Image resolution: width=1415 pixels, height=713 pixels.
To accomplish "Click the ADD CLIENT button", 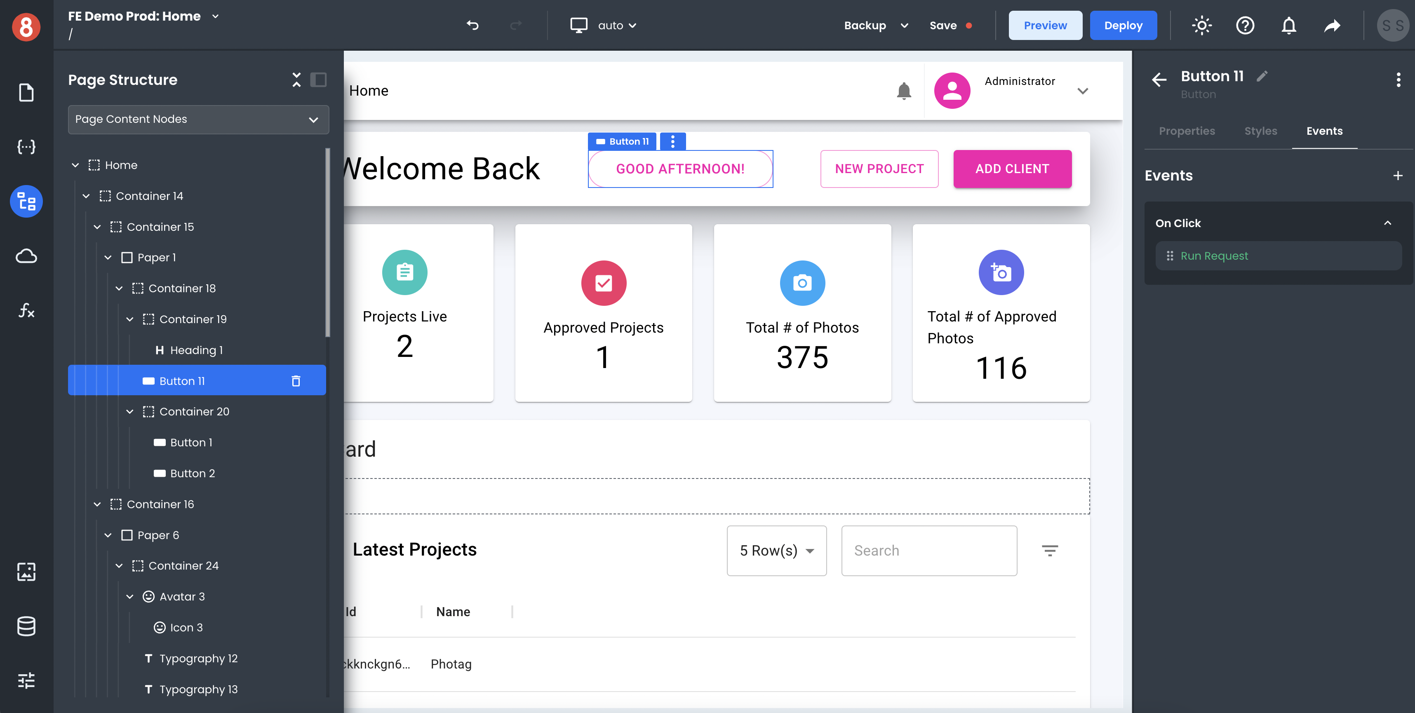I will (1012, 168).
